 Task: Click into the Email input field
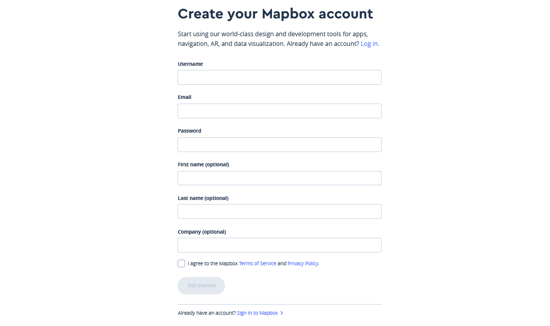(x=279, y=111)
